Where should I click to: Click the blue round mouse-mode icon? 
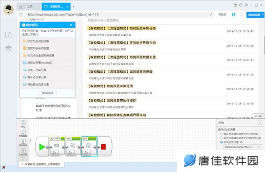[x=234, y=15]
